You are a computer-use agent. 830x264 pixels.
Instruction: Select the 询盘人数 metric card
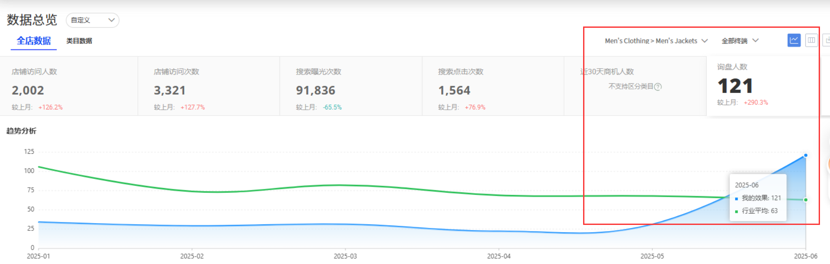click(x=762, y=86)
